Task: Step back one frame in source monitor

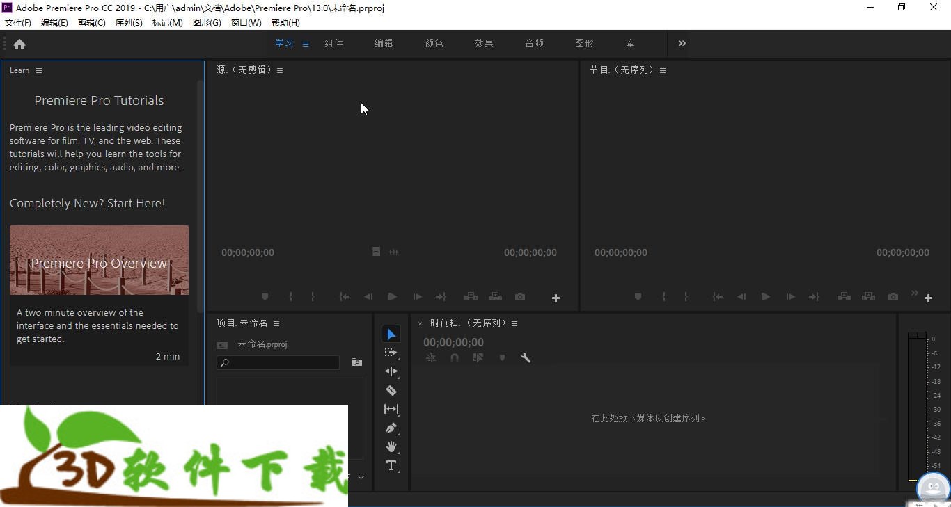Action: coord(368,297)
